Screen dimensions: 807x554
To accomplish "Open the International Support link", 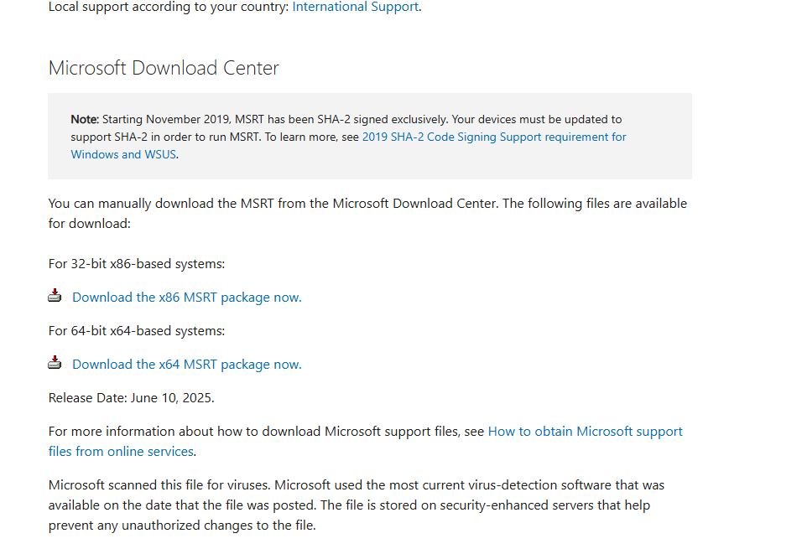I will pos(355,7).
